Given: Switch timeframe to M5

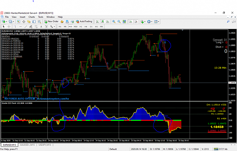Looking at the screenshot, I should point(65,27).
